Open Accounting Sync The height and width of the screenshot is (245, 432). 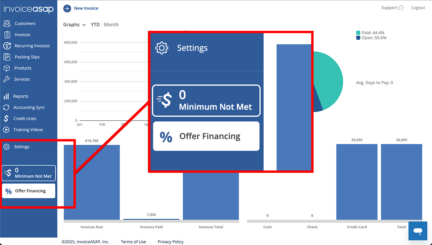(29, 107)
